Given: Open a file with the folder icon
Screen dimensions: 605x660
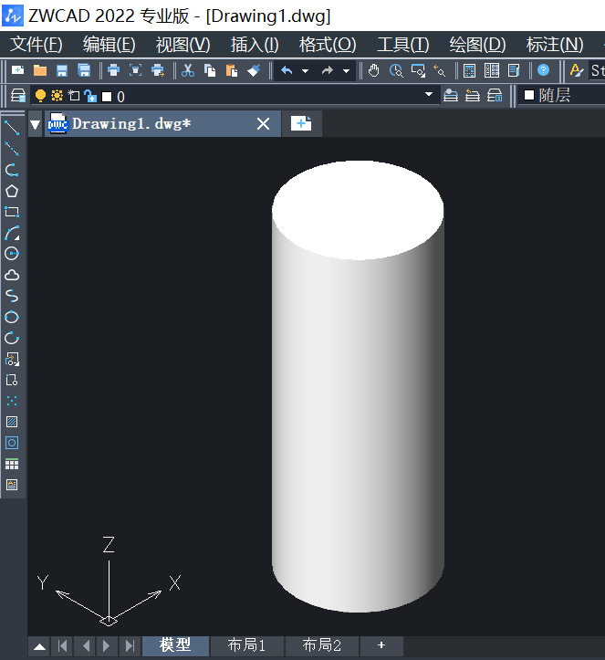Looking at the screenshot, I should [40, 70].
